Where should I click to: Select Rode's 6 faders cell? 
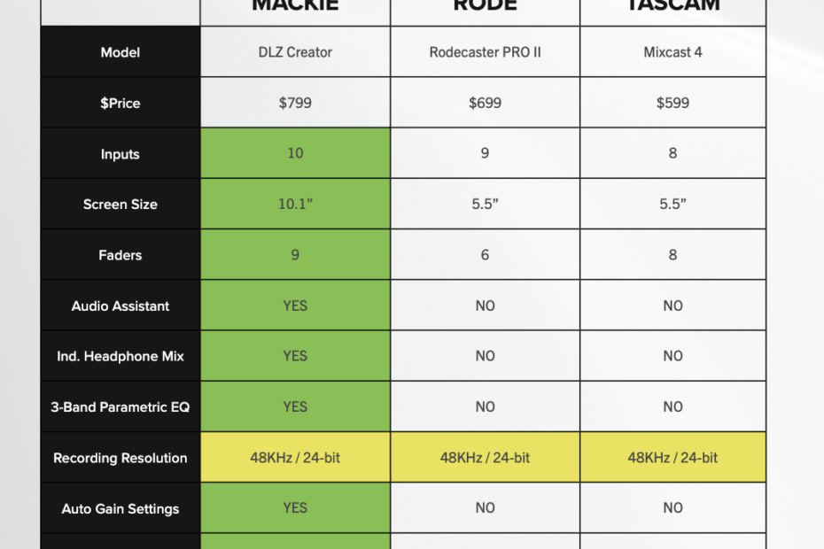point(485,255)
